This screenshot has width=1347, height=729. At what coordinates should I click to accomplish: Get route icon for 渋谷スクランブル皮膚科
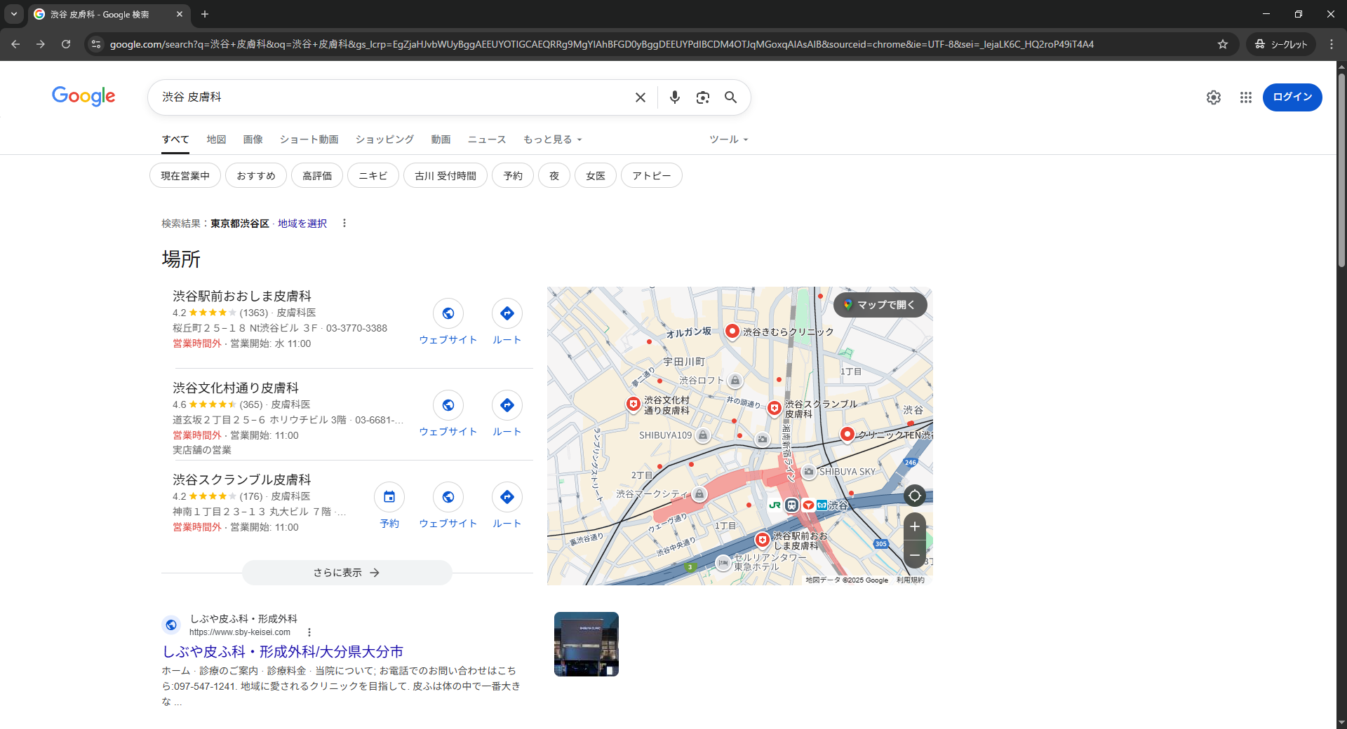[507, 497]
